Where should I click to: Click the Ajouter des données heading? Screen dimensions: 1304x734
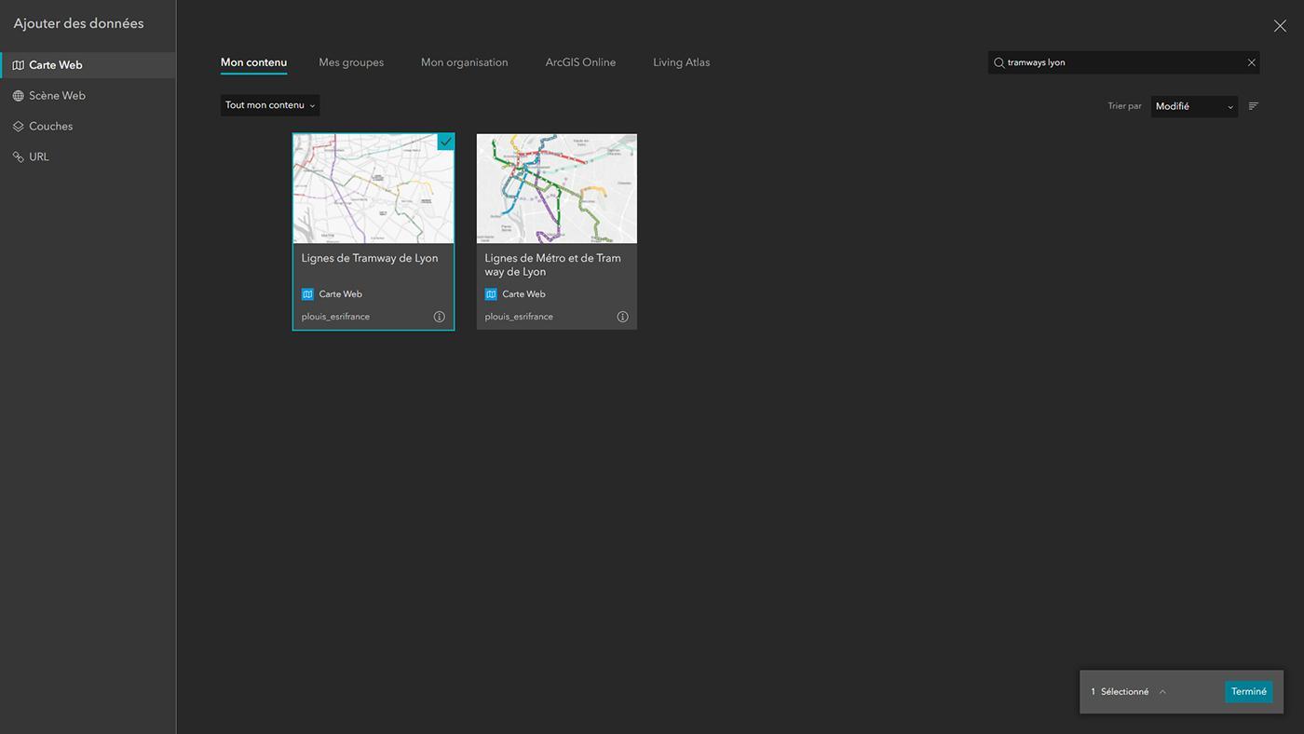point(78,23)
